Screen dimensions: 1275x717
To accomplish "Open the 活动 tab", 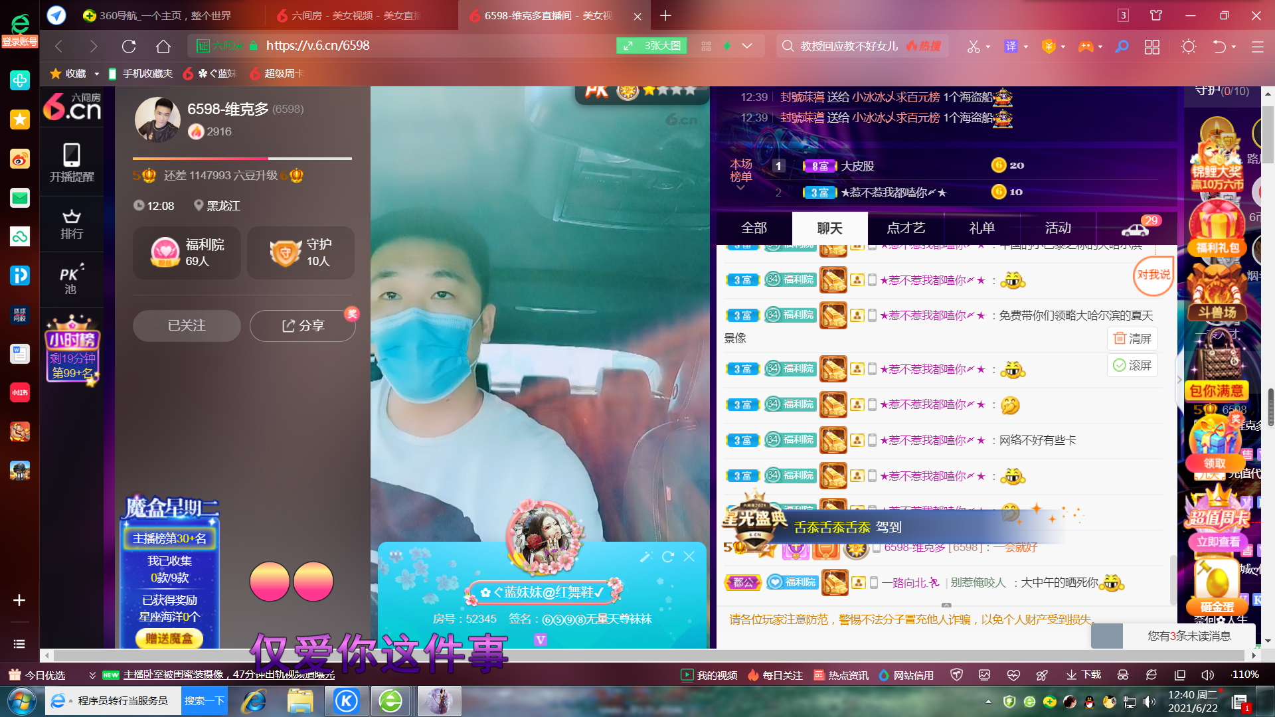I will click(1058, 228).
